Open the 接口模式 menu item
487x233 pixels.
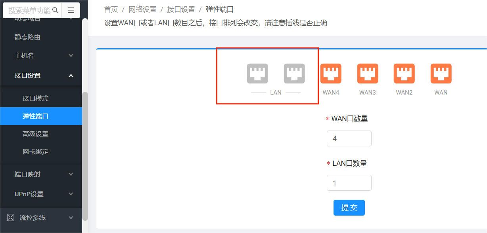pos(35,98)
